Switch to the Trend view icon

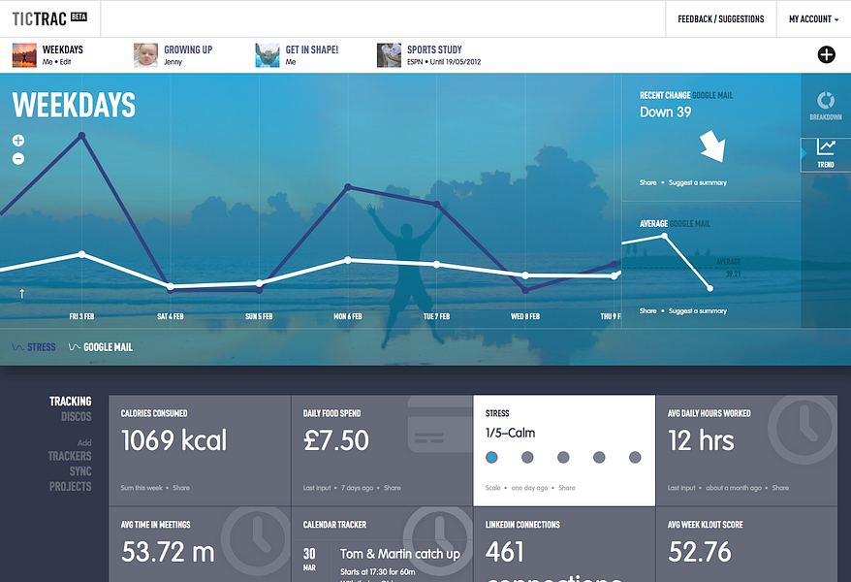[826, 154]
